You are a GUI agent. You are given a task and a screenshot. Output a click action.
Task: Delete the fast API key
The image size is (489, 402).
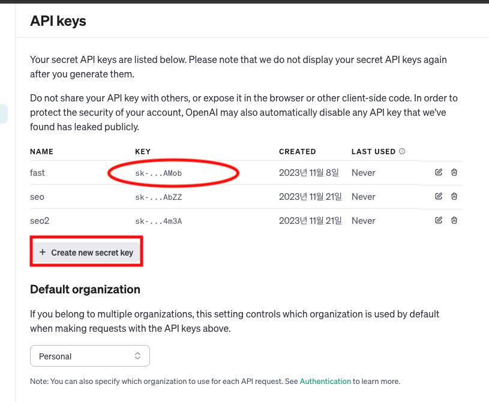(454, 172)
